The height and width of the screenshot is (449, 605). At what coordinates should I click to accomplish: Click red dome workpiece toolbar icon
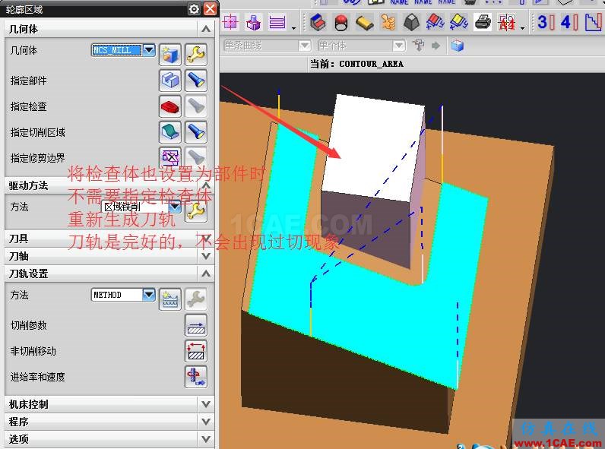[x=341, y=22]
